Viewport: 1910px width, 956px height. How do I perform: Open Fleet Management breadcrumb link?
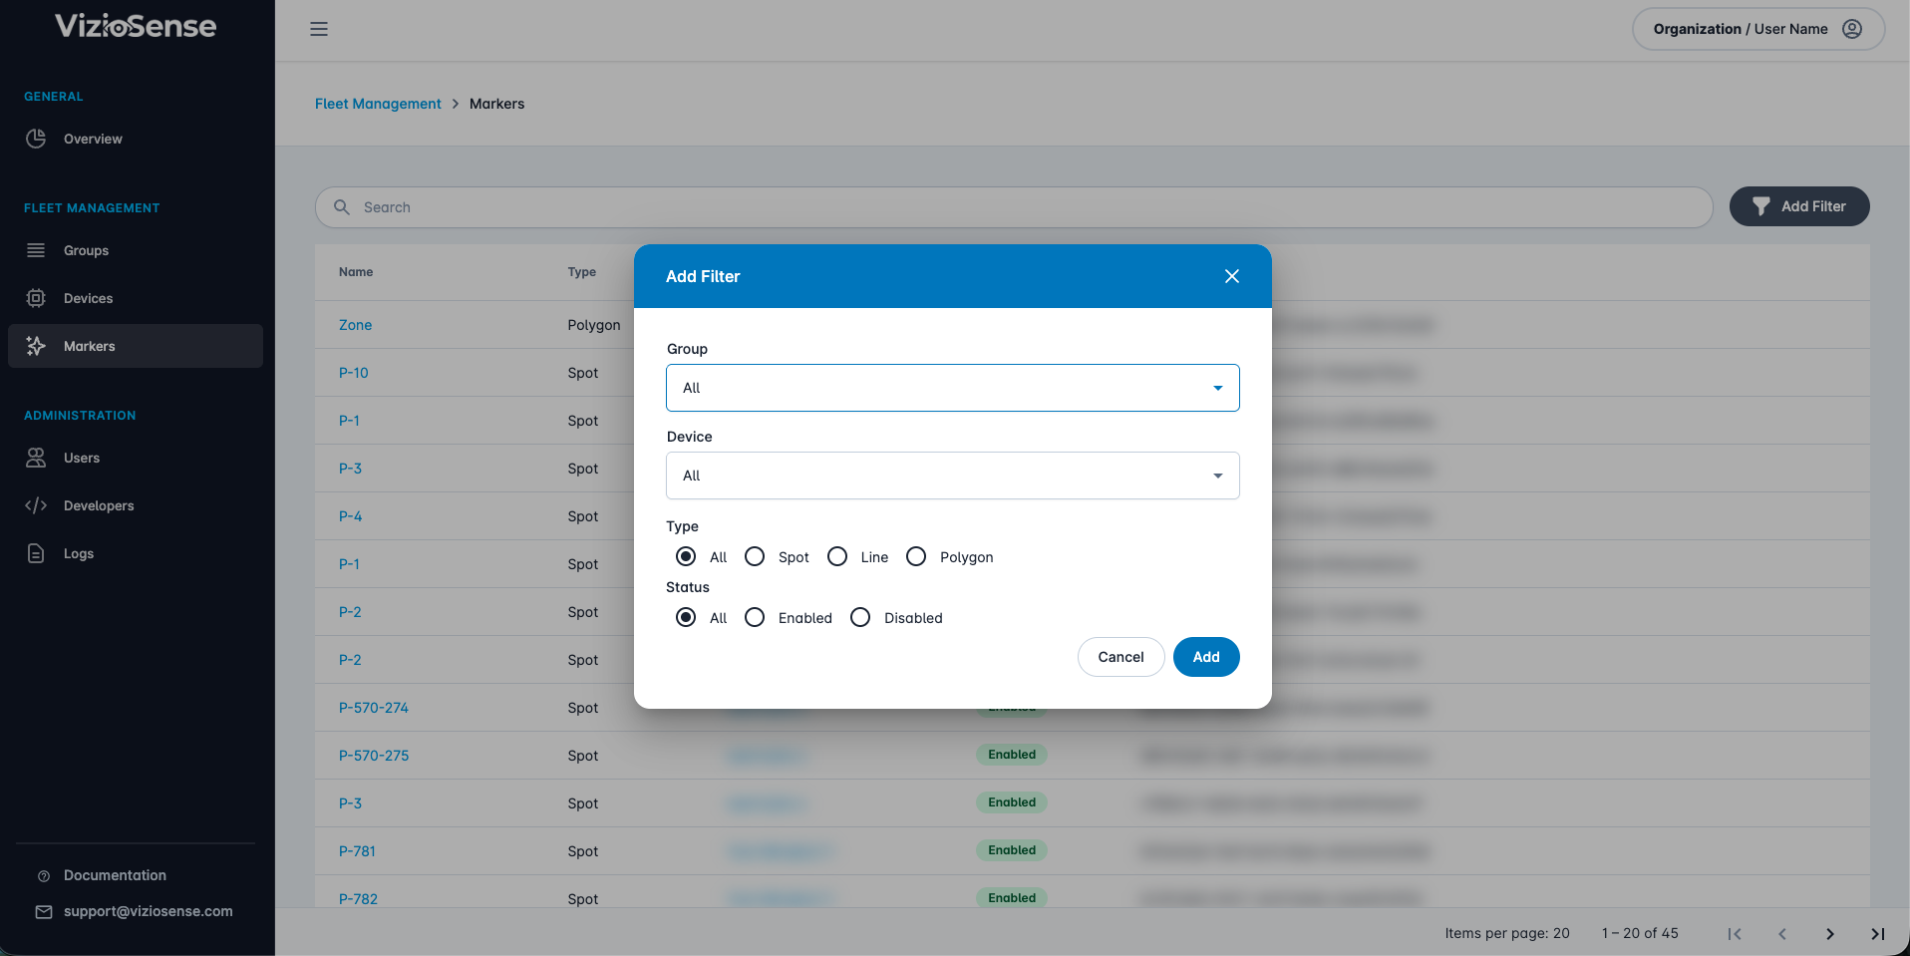coord(378,104)
